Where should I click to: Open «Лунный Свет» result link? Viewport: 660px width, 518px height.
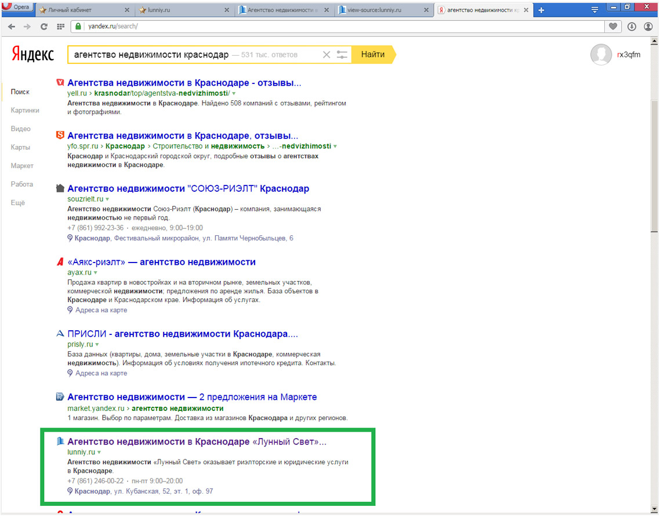point(197,442)
